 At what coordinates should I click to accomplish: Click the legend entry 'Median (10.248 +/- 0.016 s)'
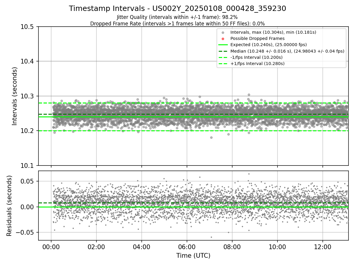pos(287,51)
